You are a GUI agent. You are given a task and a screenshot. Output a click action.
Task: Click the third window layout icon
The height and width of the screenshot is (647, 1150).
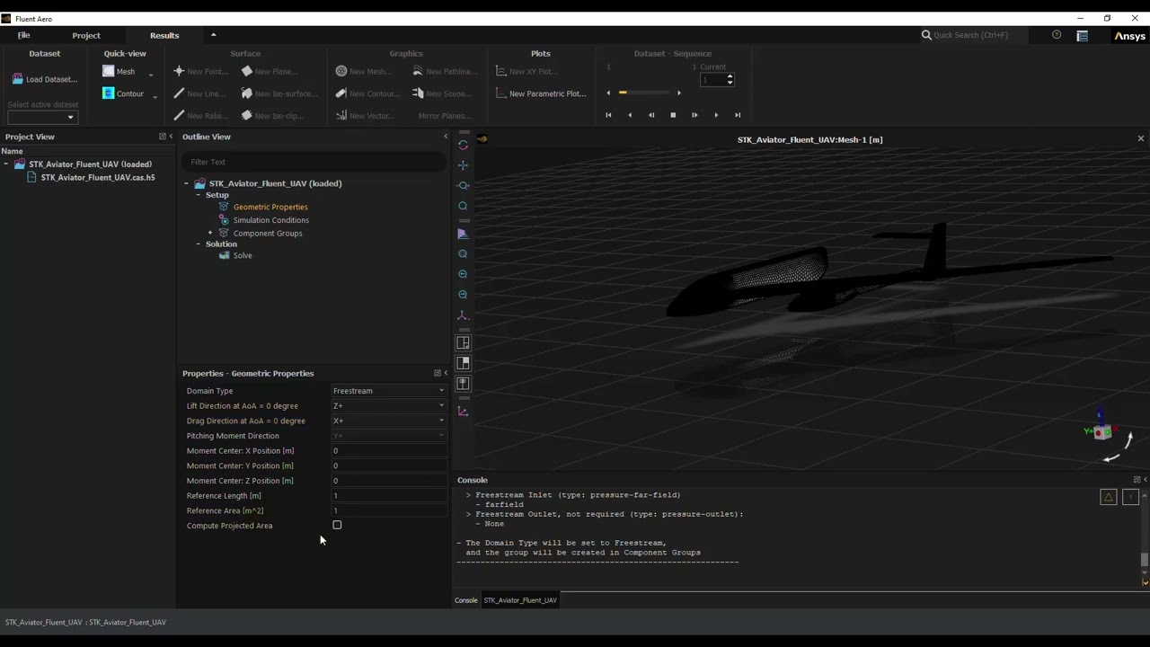(x=463, y=384)
